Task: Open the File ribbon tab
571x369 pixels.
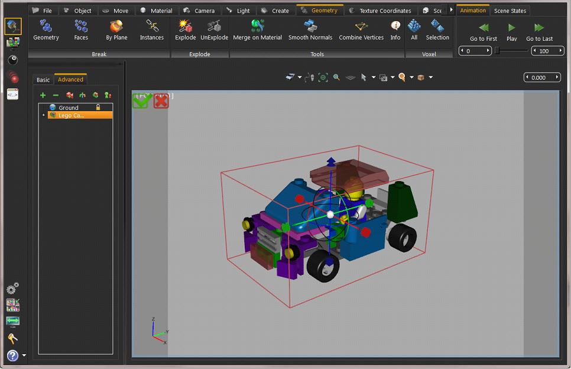Action: [x=42, y=11]
